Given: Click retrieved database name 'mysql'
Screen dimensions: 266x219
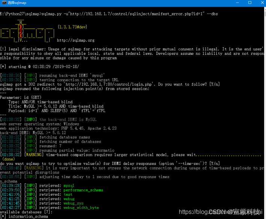Looking at the screenshot, I should coord(69,186).
